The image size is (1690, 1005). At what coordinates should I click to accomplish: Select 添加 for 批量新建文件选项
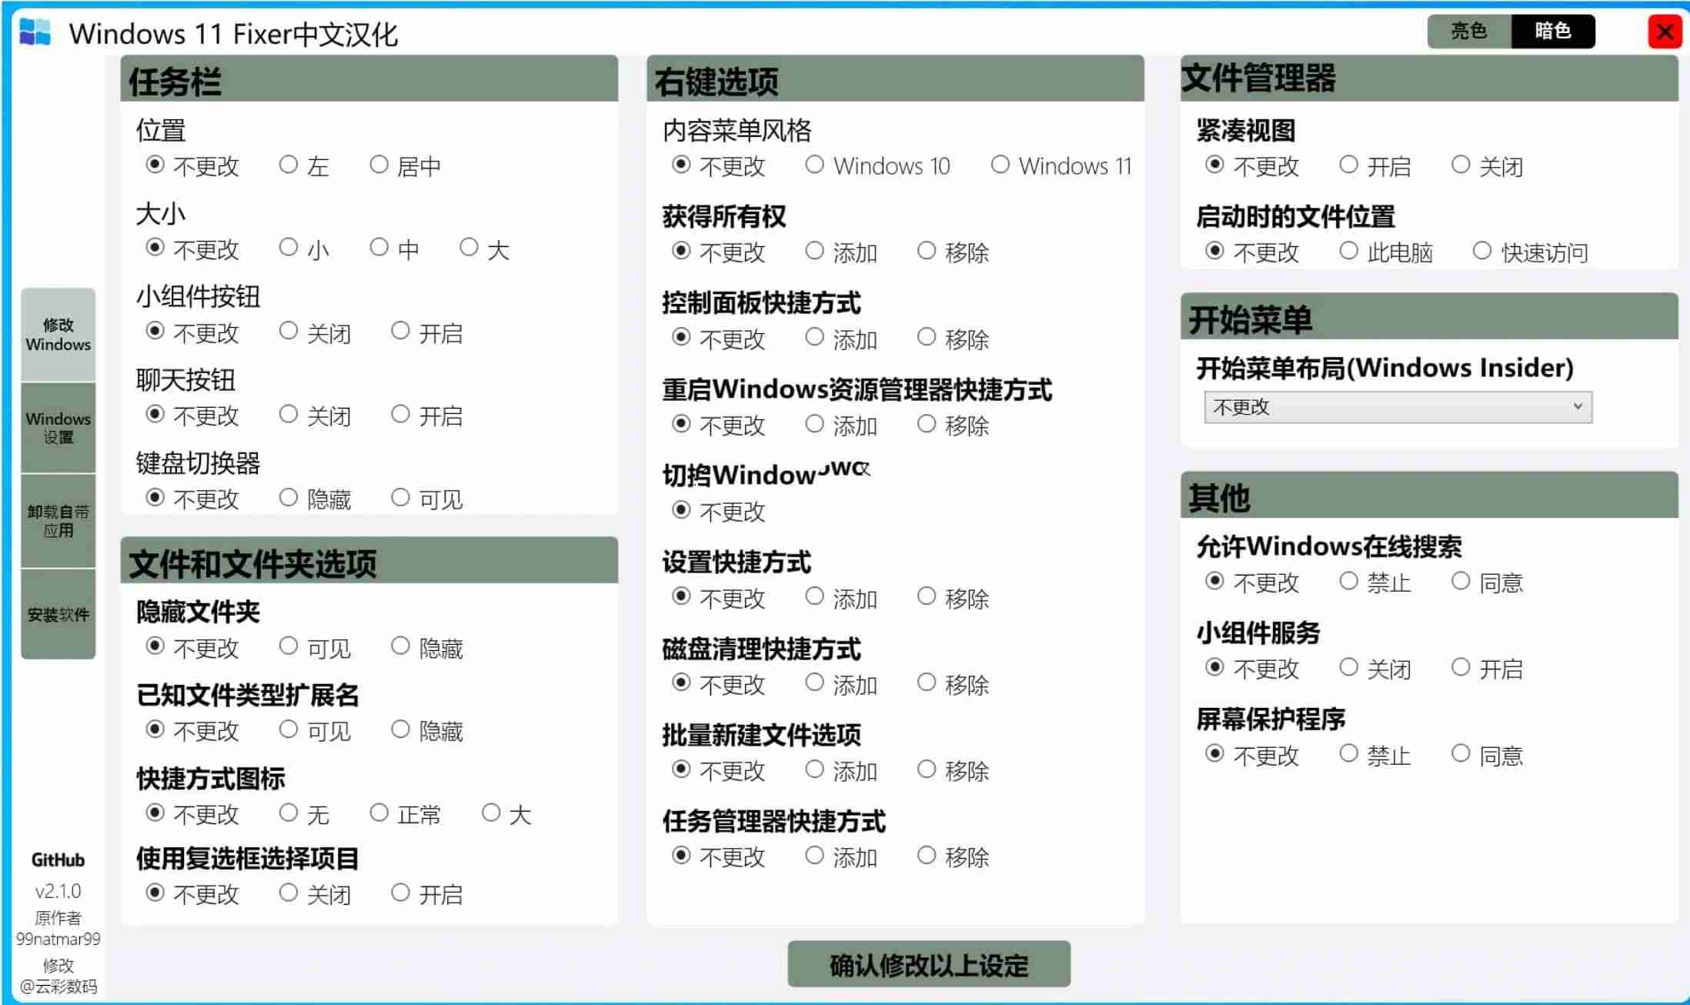[842, 770]
